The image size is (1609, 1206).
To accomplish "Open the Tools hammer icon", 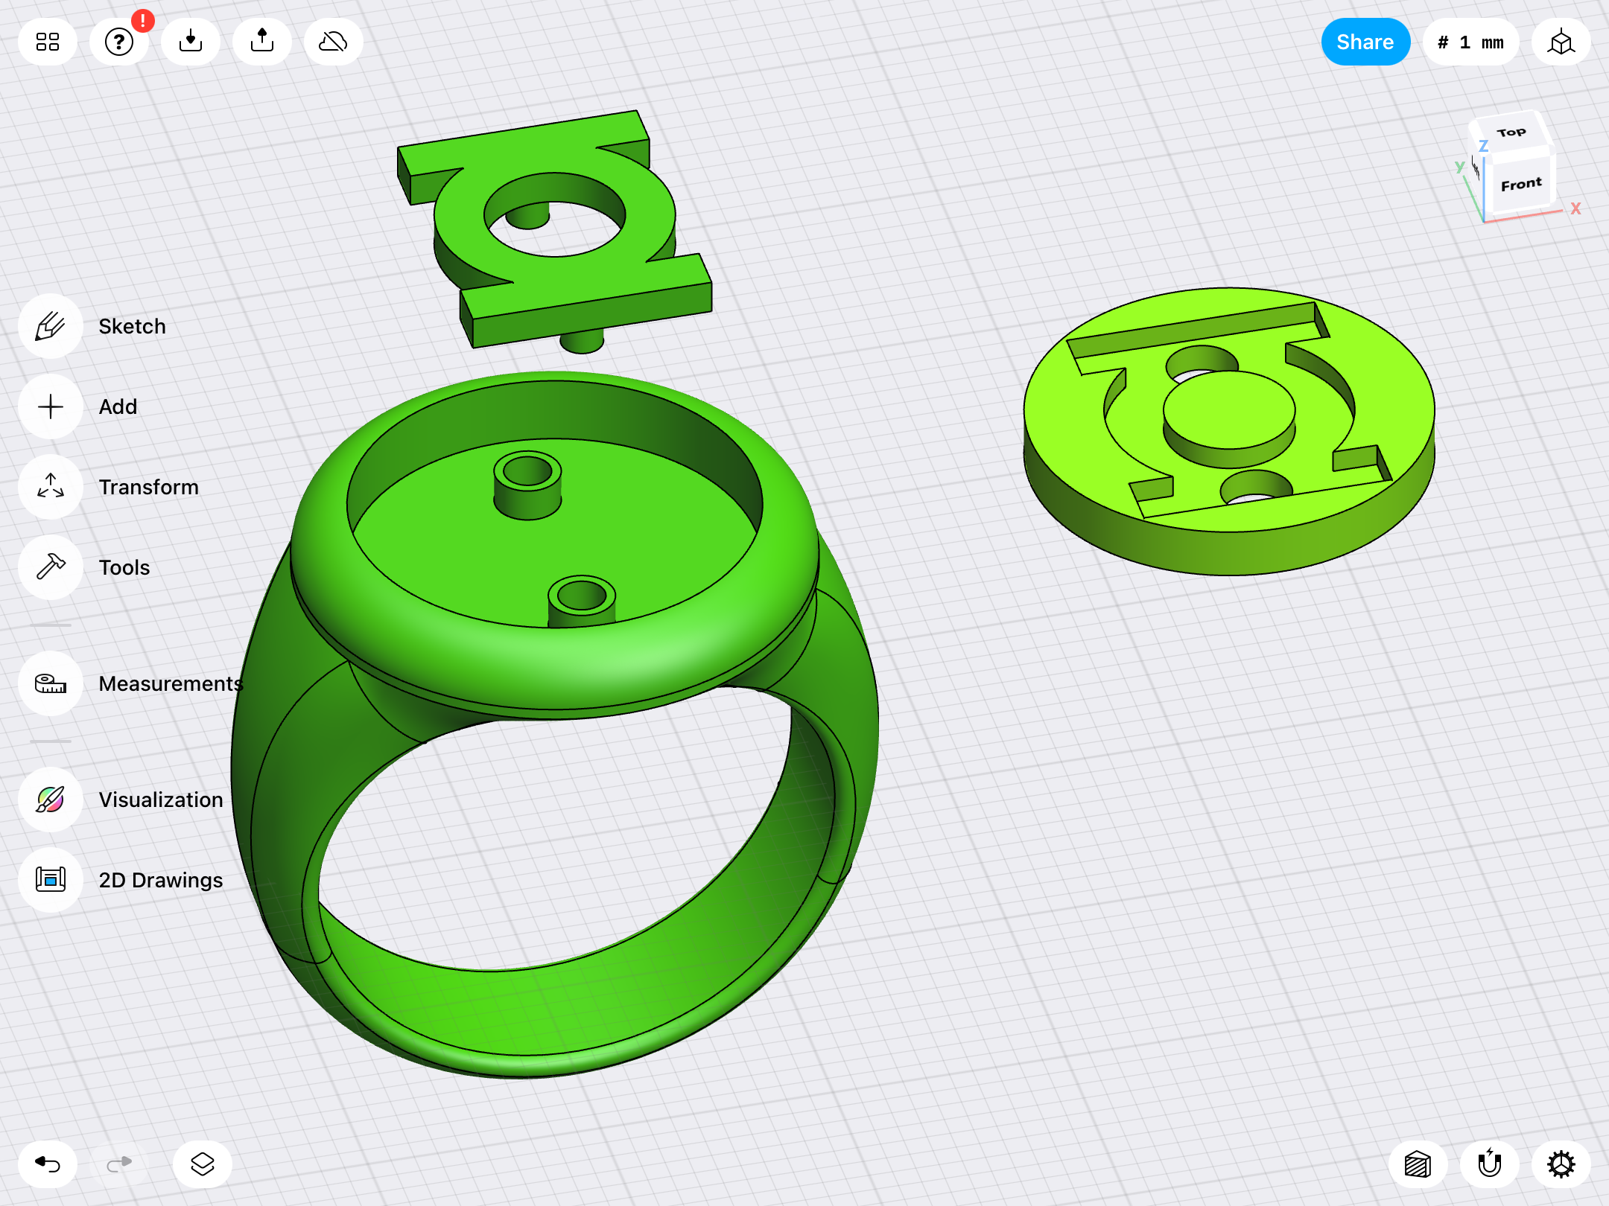I will 51,567.
